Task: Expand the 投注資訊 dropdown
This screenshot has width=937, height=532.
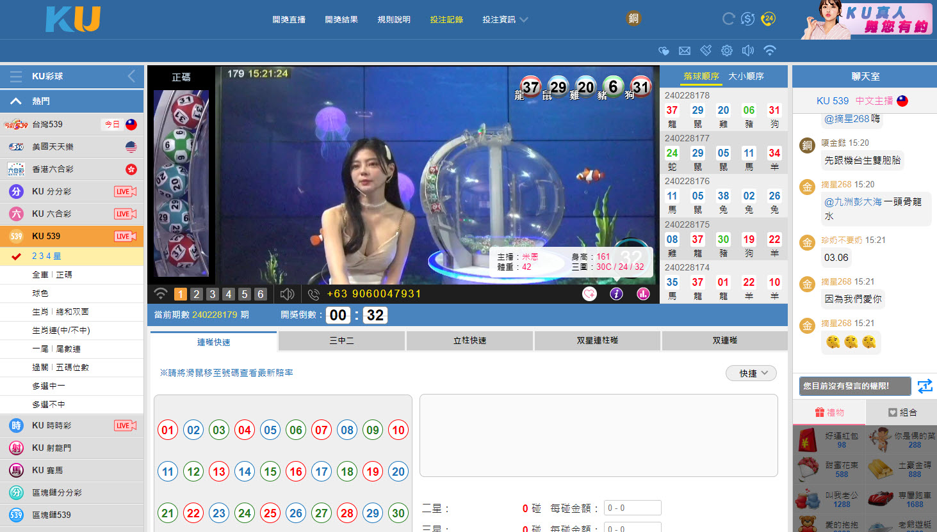Action: tap(505, 20)
